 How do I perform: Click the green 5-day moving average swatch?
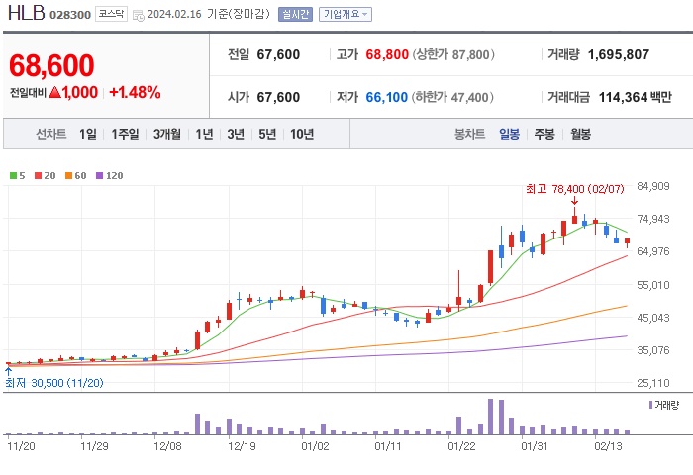13,176
